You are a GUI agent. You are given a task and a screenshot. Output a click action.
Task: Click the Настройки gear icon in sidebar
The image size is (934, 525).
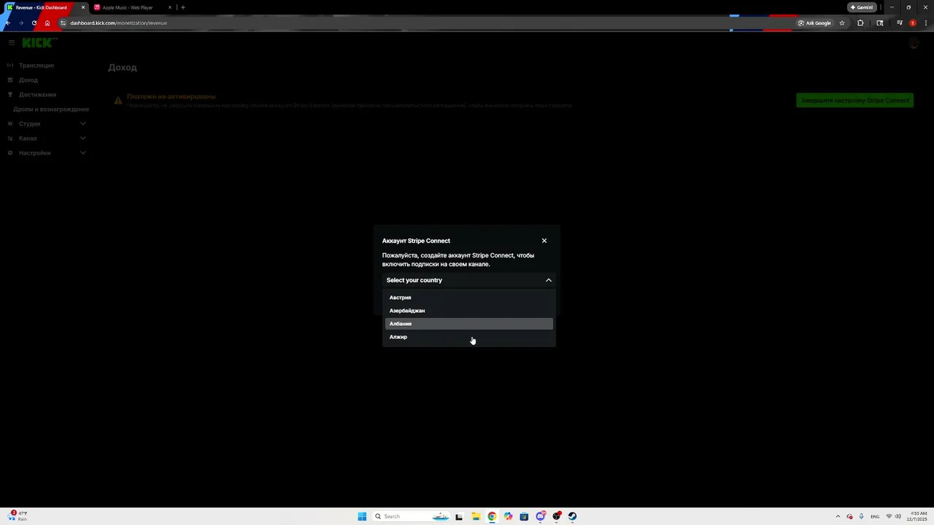[10, 153]
